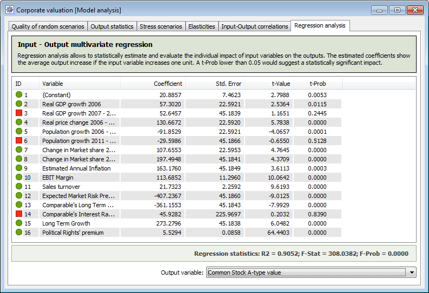
Task: Click the Corporate valuation window app icon
Action: (10, 10)
